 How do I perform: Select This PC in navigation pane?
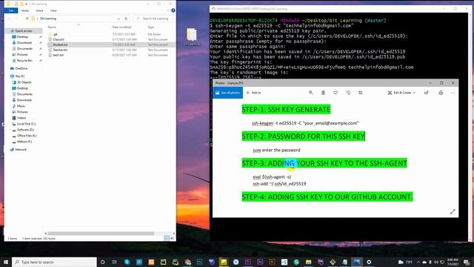(x=20, y=76)
